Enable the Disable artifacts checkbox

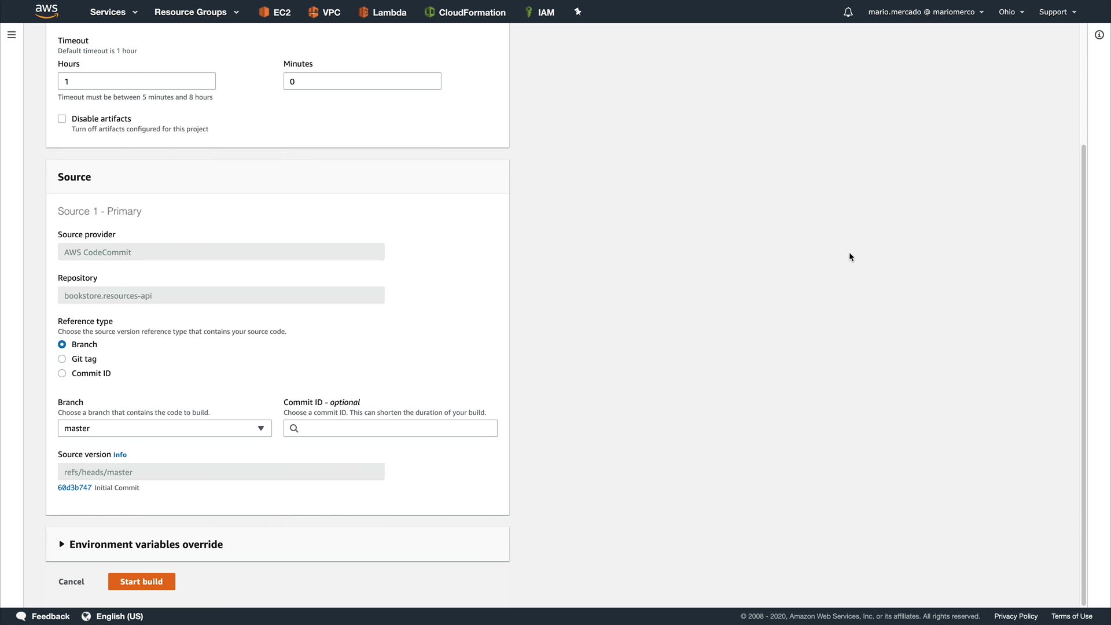(62, 119)
